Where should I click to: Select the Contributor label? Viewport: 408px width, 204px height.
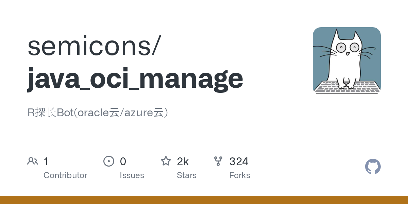pyautogui.click(x=65, y=175)
